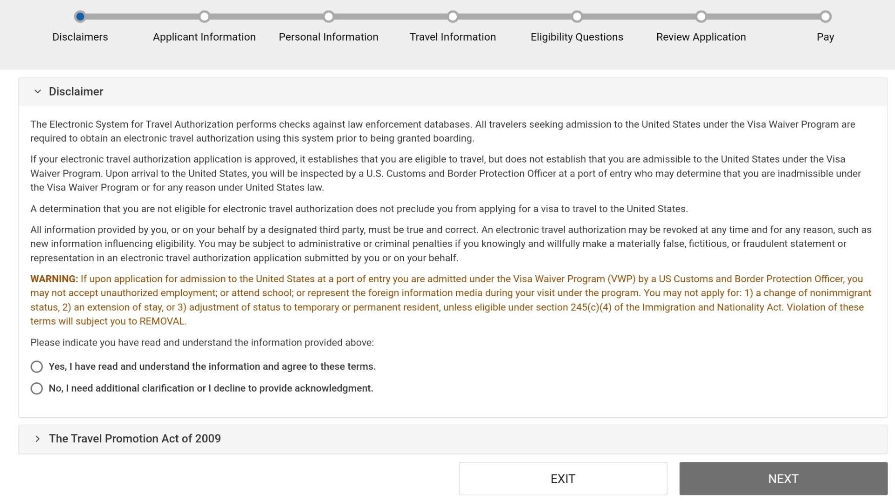Click the Review Application step circle
The height and width of the screenshot is (503, 895).
(x=701, y=17)
